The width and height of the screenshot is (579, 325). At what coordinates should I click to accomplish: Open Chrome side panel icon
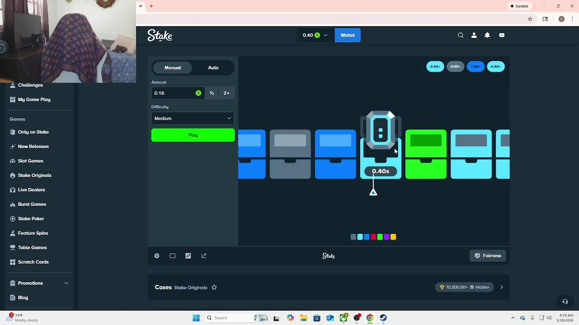tap(545, 19)
